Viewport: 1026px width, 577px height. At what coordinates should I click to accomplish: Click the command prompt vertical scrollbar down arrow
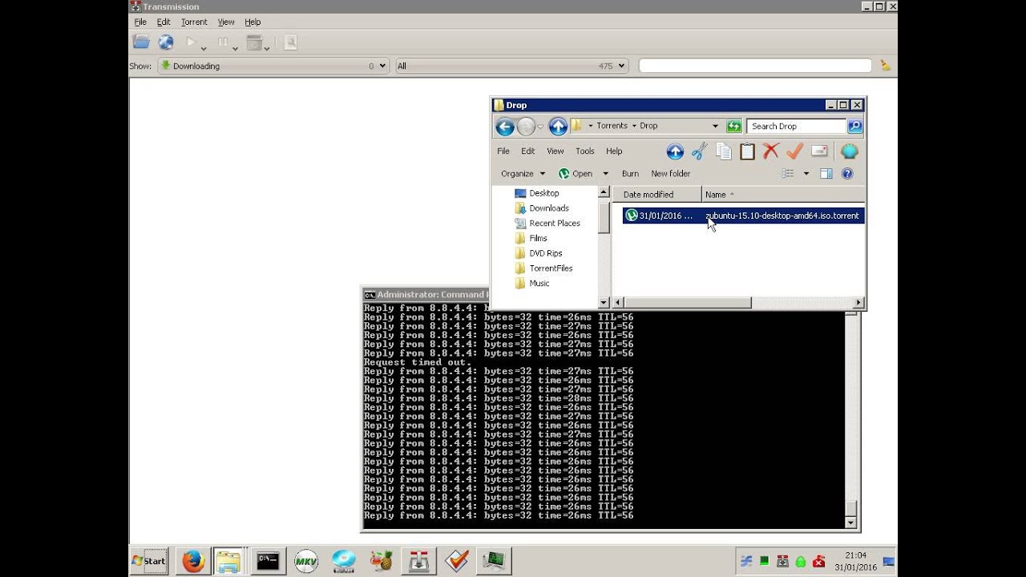click(851, 523)
